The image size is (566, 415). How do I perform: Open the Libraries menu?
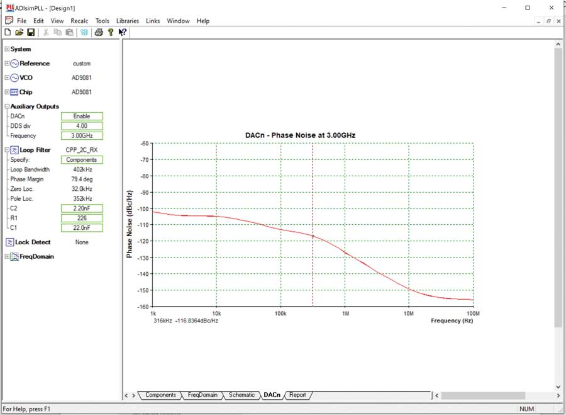pos(128,21)
